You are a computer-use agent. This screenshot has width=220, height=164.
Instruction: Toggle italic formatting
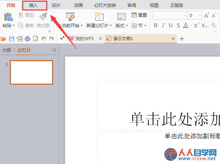tap(163, 25)
